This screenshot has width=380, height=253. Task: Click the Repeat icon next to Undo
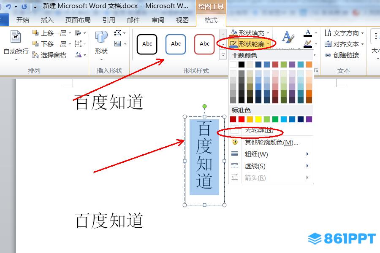(24, 7)
